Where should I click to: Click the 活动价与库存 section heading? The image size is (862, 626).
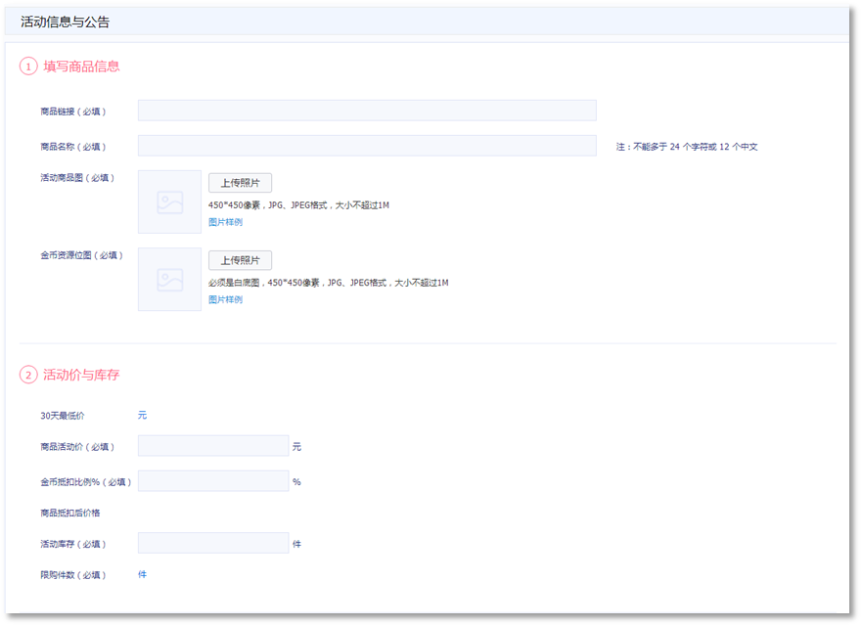81,375
